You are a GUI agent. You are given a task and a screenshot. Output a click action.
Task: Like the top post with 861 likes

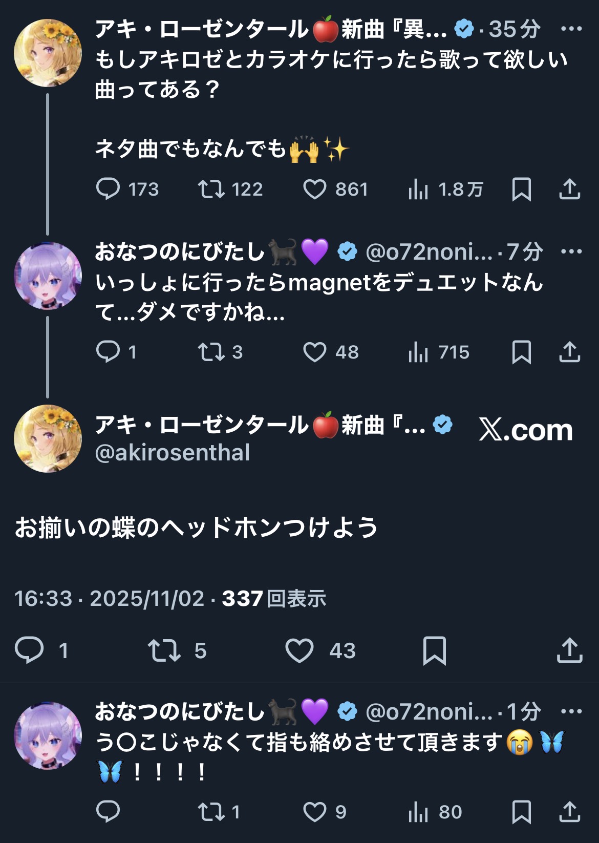pyautogui.click(x=315, y=189)
